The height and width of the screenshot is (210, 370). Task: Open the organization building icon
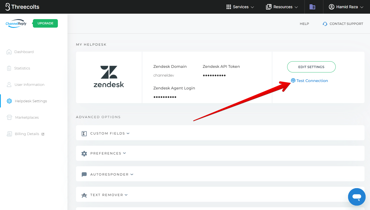tap(312, 7)
